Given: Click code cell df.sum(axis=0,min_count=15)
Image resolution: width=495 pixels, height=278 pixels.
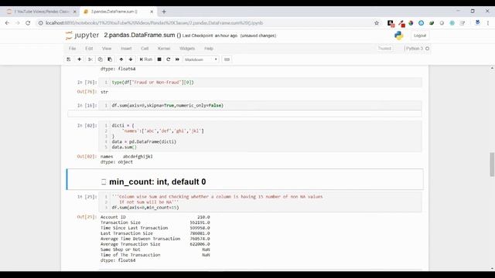Looking at the screenshot, I should (260, 202).
